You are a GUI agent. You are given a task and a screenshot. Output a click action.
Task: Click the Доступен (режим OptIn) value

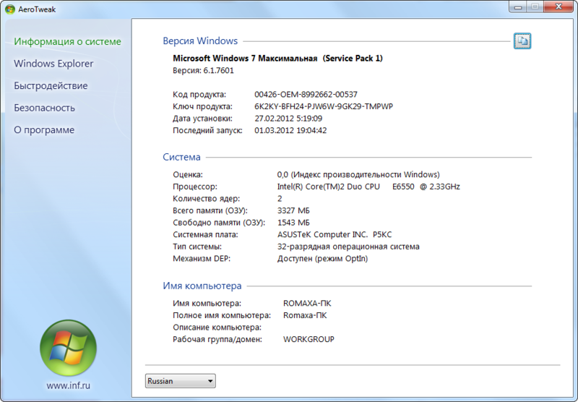pyautogui.click(x=322, y=259)
